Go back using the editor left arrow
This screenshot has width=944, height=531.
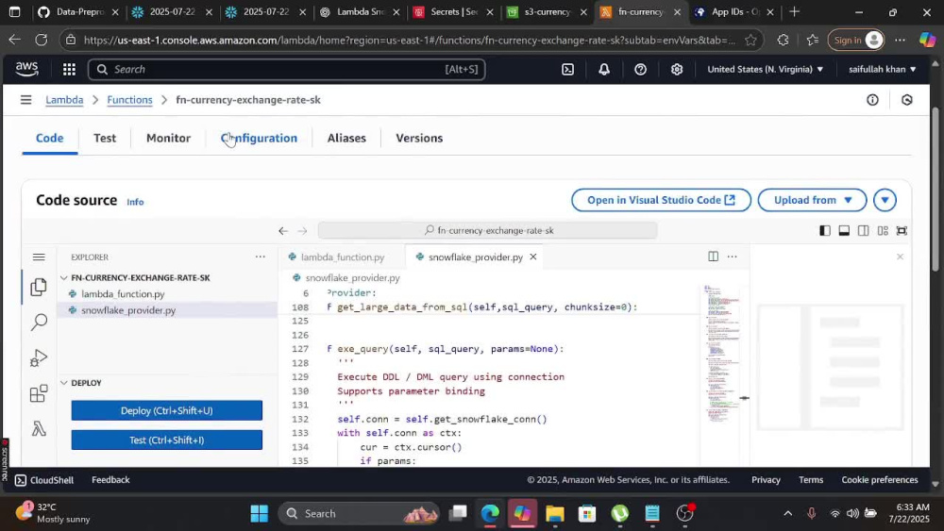pos(283,230)
